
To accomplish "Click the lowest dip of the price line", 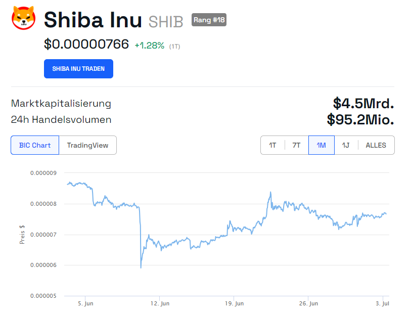I will (141, 267).
